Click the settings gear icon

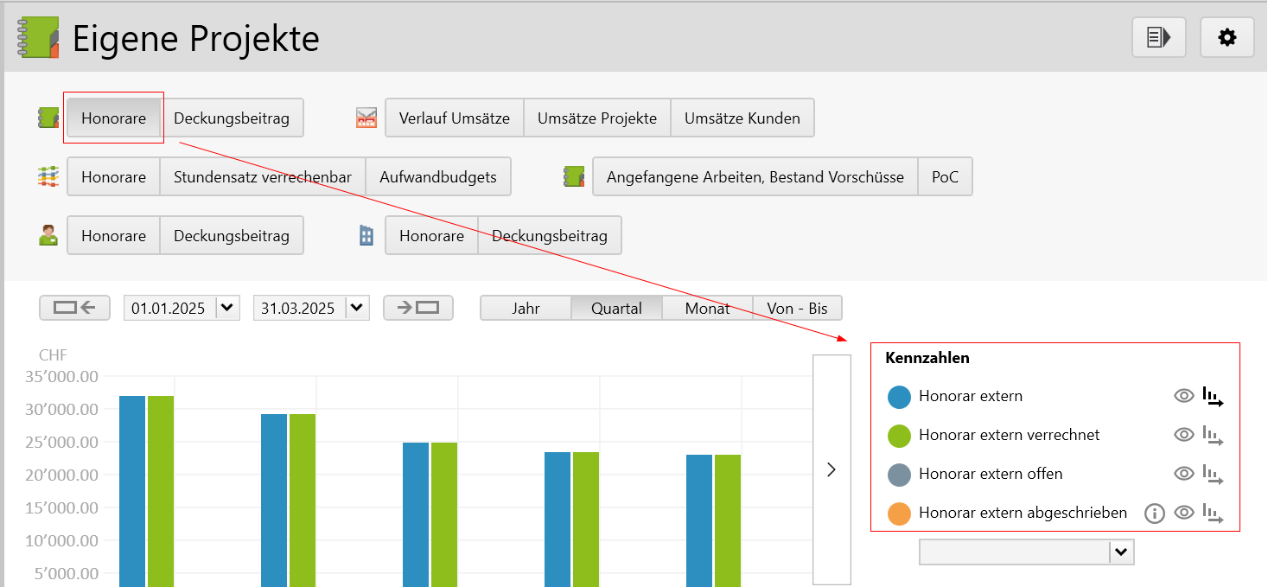click(1227, 37)
